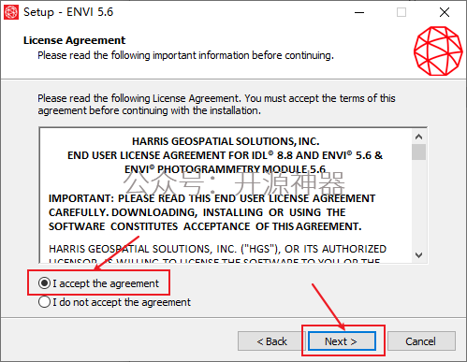The image size is (467, 362).
Task: Click the greyed-out maximize button
Action: 401,12
